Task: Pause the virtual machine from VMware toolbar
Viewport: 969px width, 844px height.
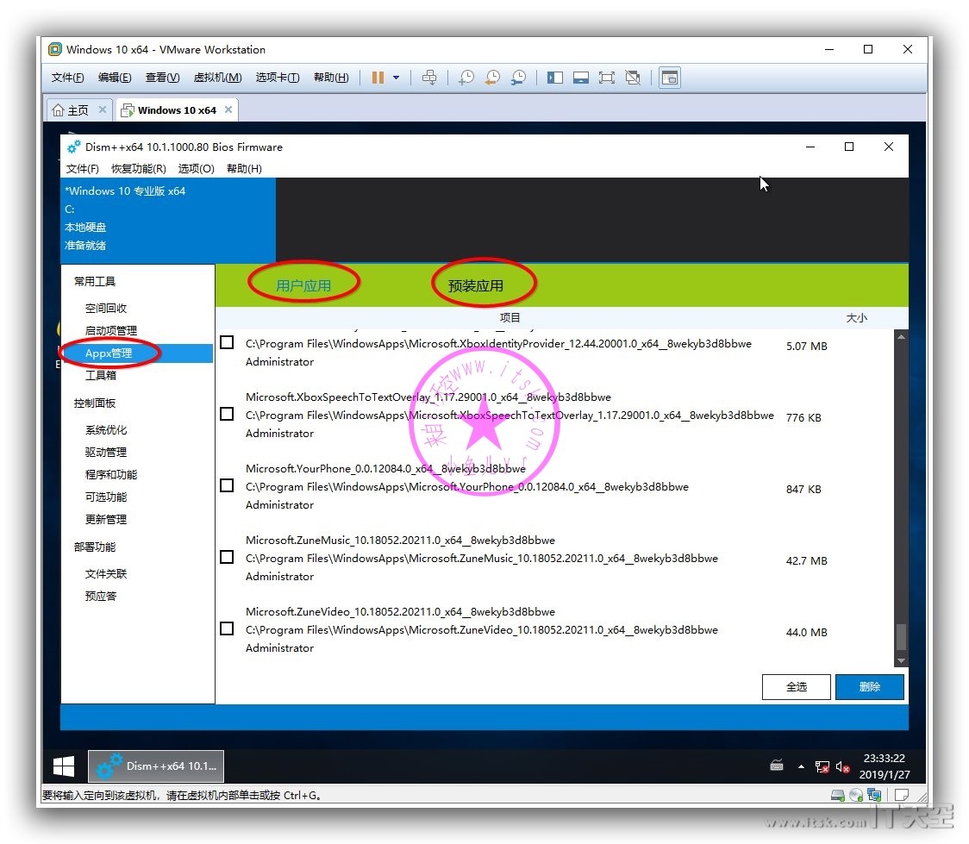Action: point(378,78)
